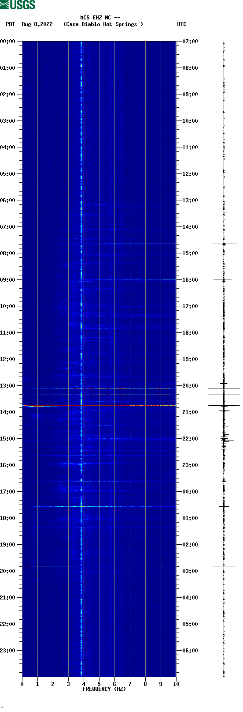This screenshot has width=243, height=712.
Task: Click the 'PDT' timezone label
Action: 10,24
